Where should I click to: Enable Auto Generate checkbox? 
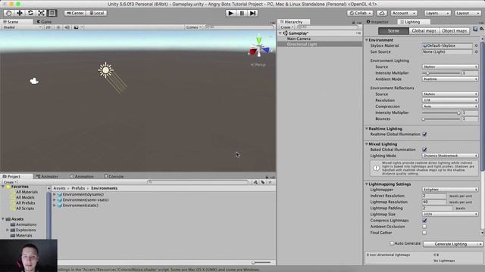click(x=392, y=243)
